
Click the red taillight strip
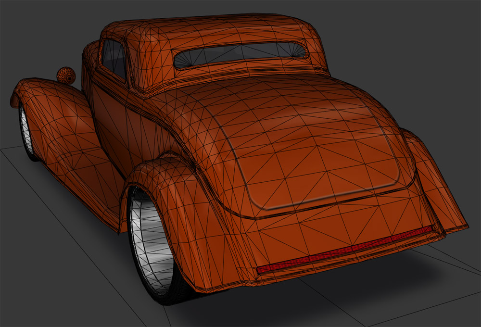[x=345, y=250]
